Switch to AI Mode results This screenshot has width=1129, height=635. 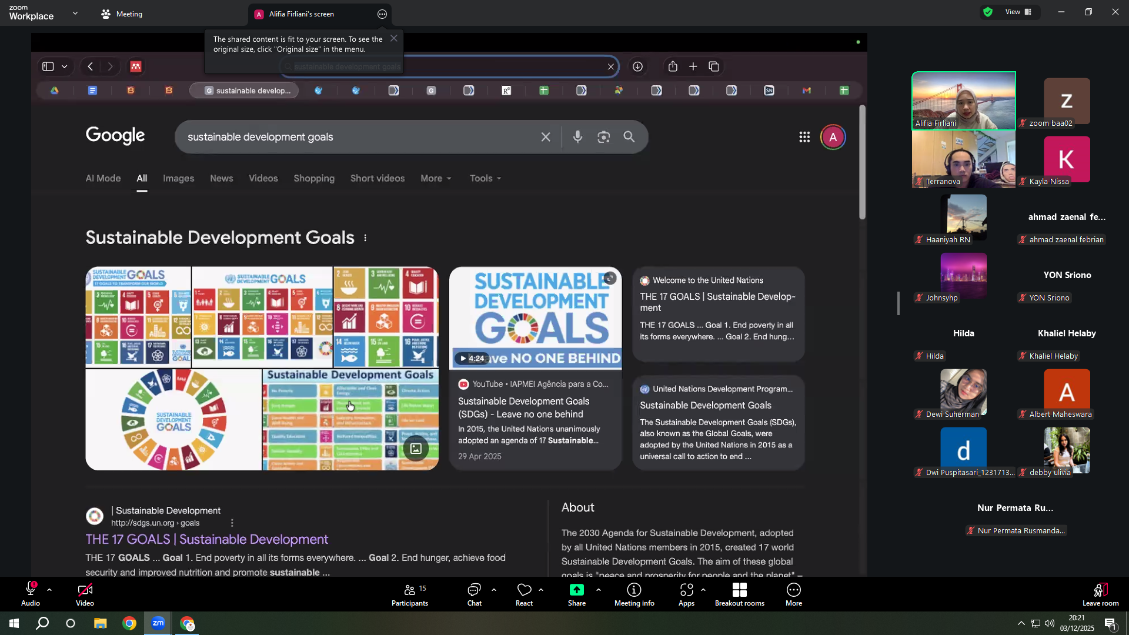[x=103, y=178]
